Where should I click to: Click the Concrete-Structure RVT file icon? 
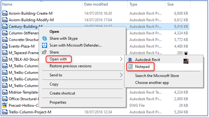(5, 39)
